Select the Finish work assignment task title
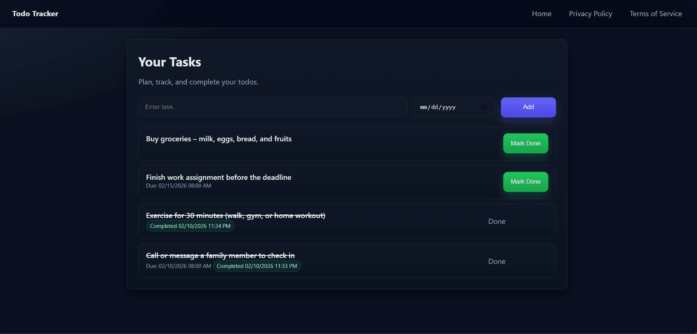 click(218, 177)
